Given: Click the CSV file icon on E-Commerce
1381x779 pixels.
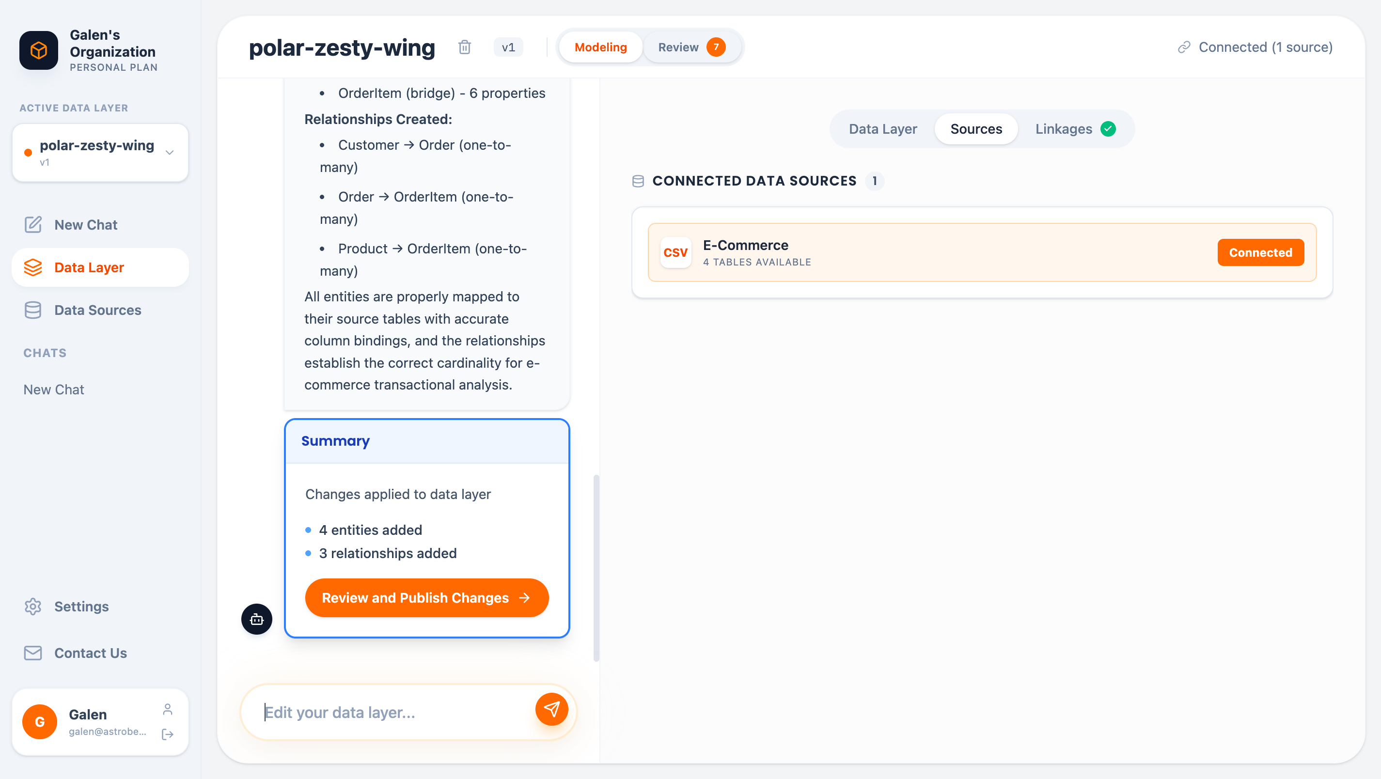Looking at the screenshot, I should (x=675, y=252).
